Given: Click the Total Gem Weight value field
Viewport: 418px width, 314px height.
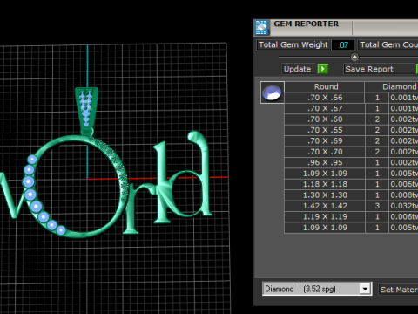Looking at the screenshot, I should [343, 45].
